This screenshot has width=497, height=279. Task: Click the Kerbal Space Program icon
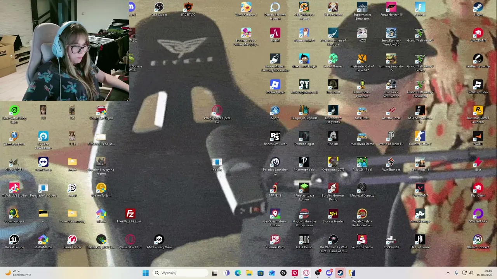tap(362, 89)
